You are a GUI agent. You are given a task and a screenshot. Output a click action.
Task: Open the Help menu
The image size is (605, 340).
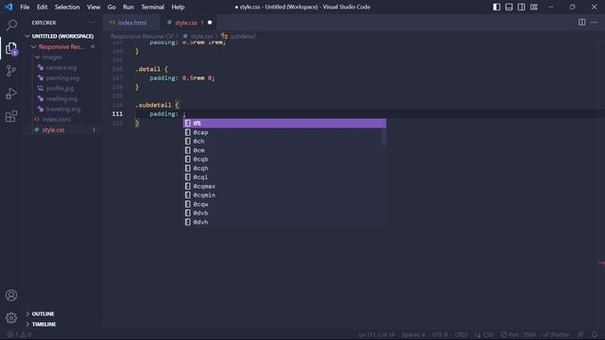pyautogui.click(x=178, y=7)
